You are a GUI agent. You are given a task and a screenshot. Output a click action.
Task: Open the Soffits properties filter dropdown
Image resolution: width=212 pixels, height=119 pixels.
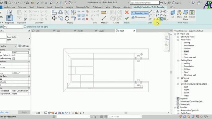[x=16, y=46]
